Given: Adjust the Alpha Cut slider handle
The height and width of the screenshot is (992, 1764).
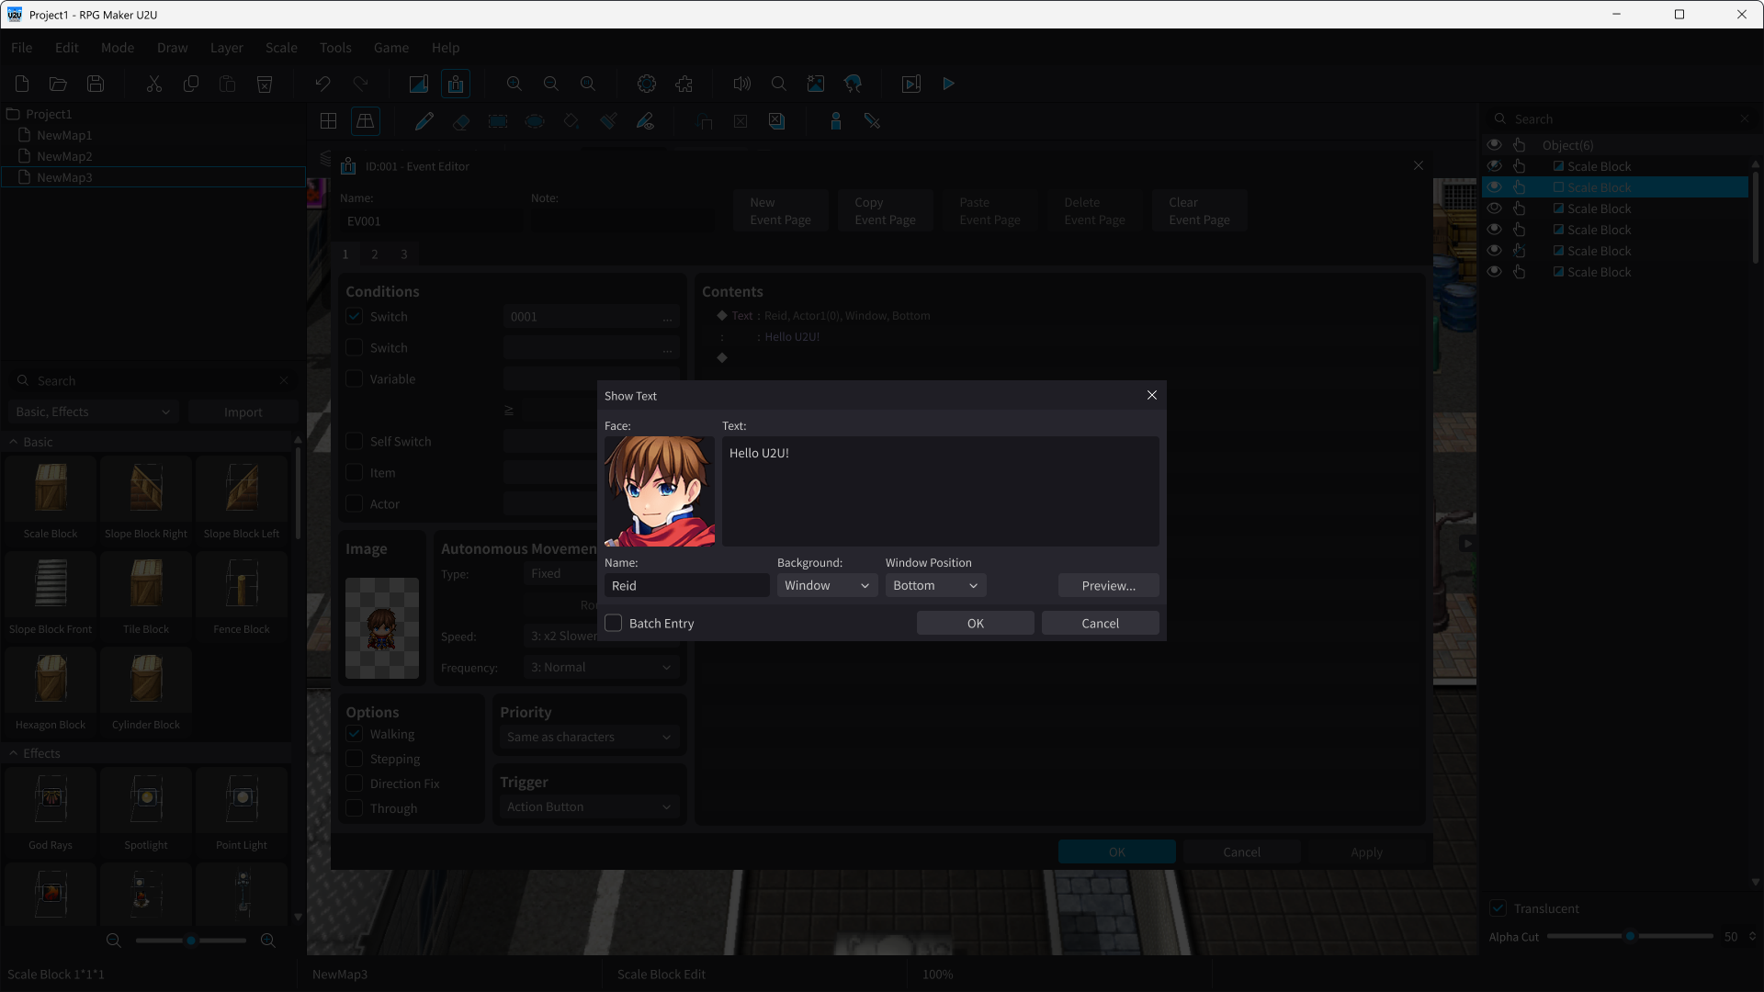Looking at the screenshot, I should click(x=1631, y=937).
